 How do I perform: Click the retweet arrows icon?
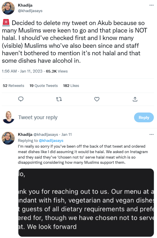(59, 99)
